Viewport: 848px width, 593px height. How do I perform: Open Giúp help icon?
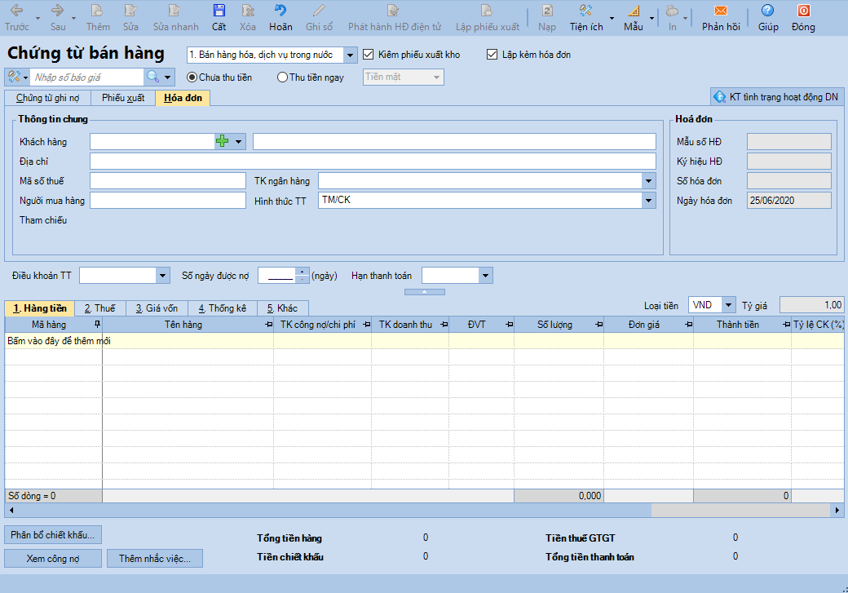coord(767,11)
